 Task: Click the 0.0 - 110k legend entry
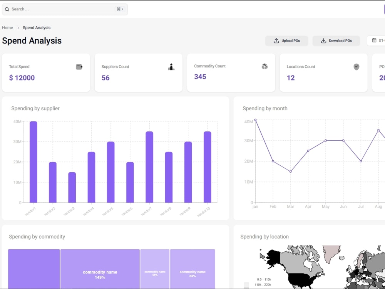pos(264,279)
